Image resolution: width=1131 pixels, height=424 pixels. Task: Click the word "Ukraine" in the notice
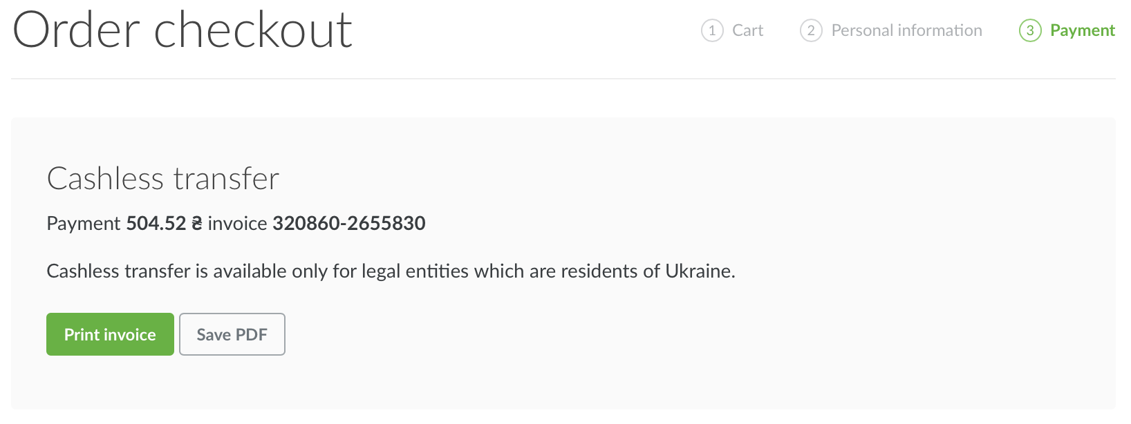[698, 271]
